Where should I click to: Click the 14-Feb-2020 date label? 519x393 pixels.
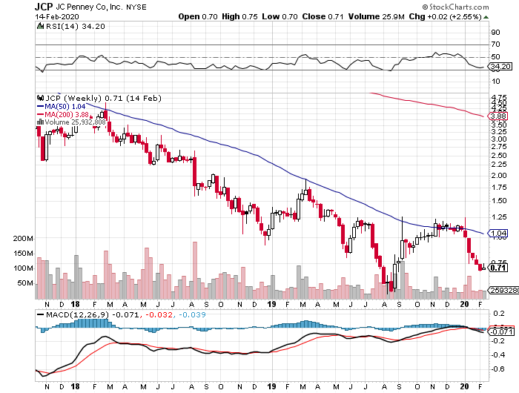click(57, 17)
